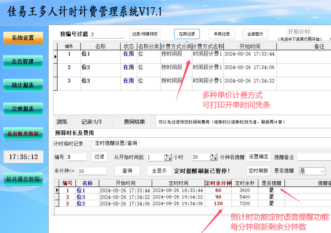Select 定时提醒设置/查询 tab
Screen dimensions: 331x233
[116, 143]
